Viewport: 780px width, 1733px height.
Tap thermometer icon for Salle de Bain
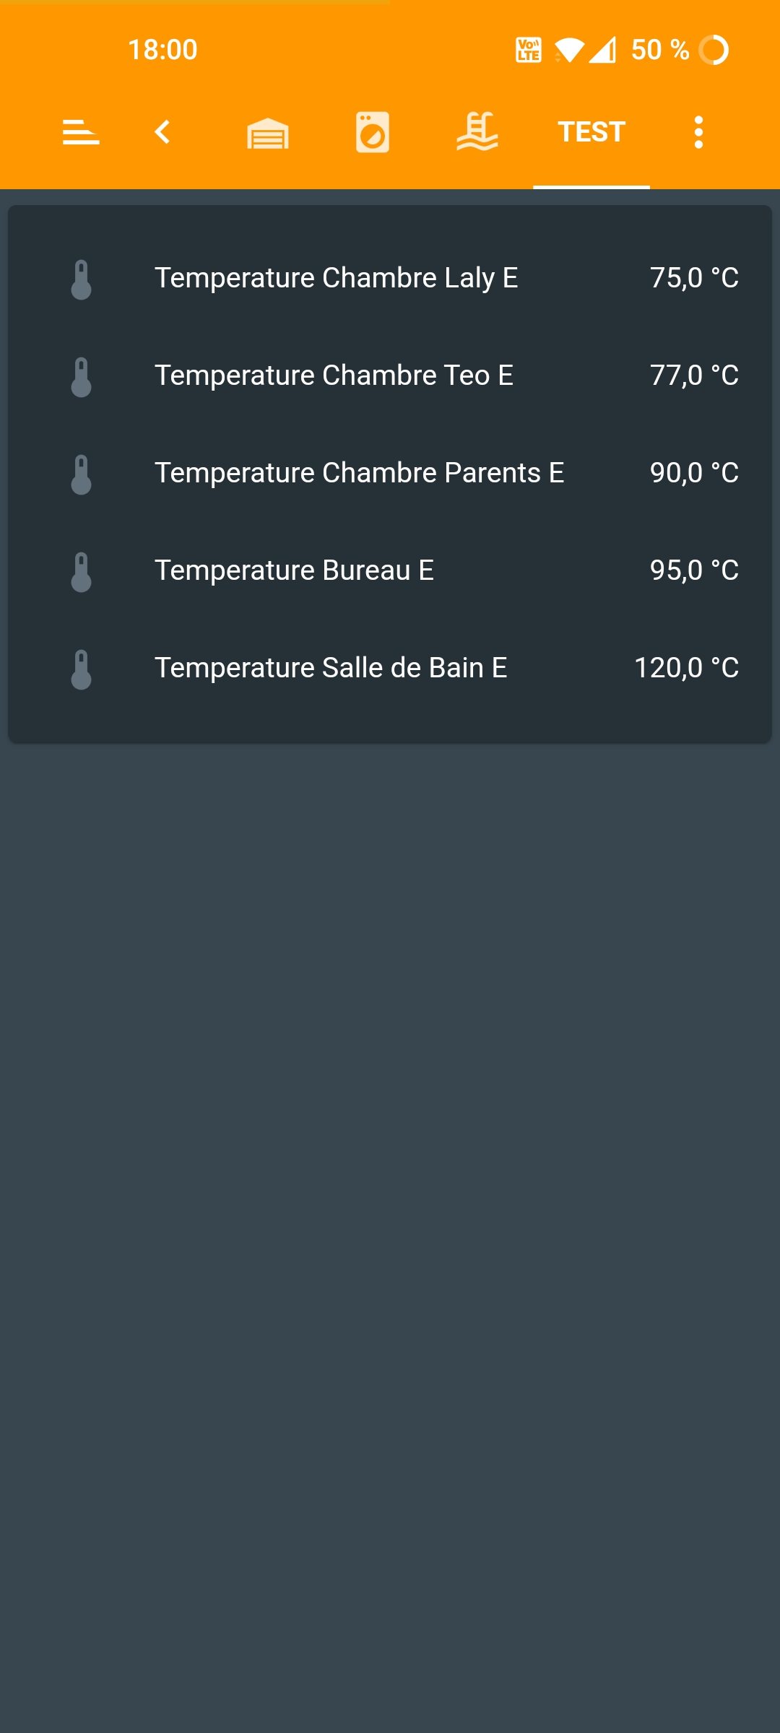pyautogui.click(x=81, y=669)
